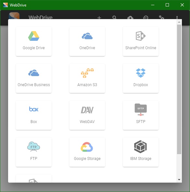The height and width of the screenshot is (192, 190).
Task: Open the partially visible bottom connector card
Action: (34, 179)
